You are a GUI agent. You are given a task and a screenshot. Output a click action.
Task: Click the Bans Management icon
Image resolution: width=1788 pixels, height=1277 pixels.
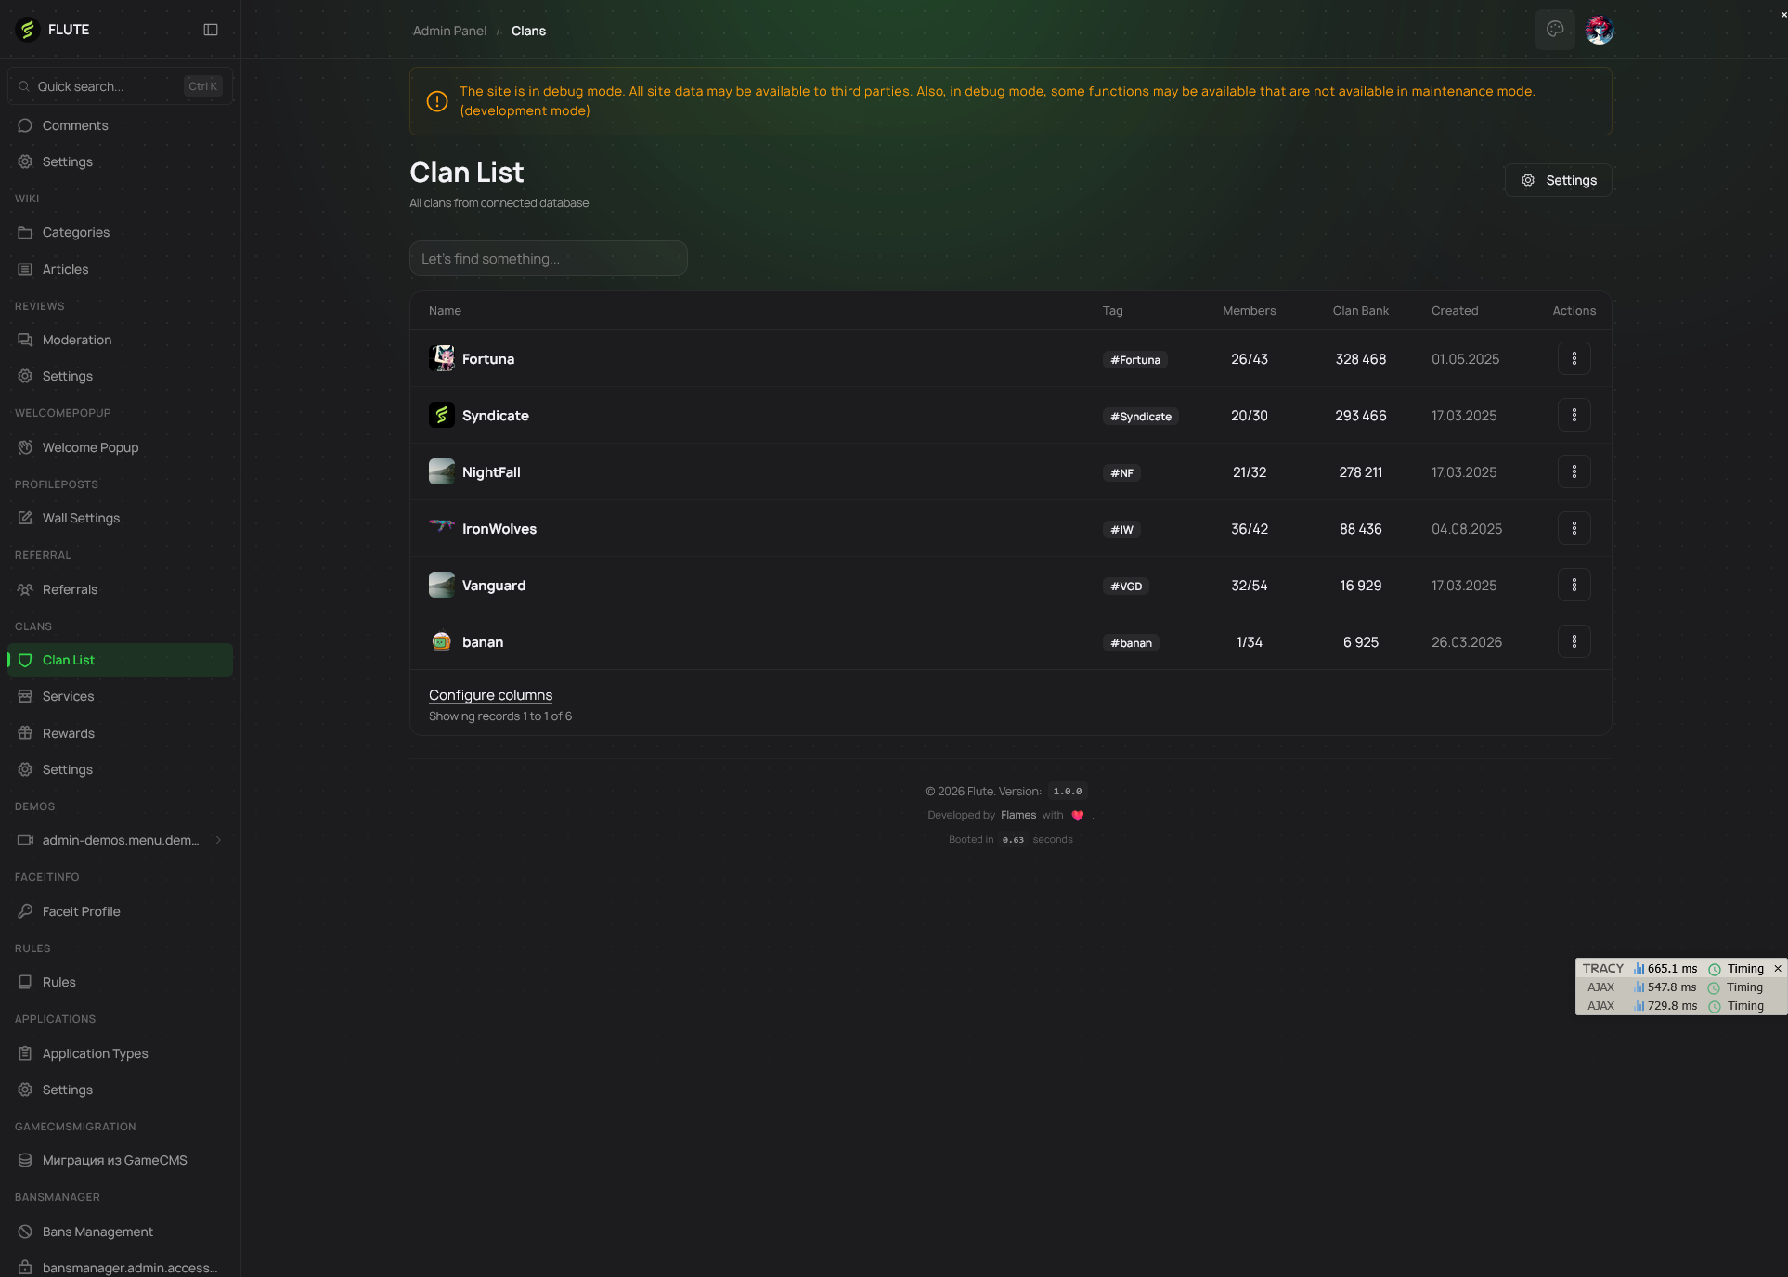25,1232
